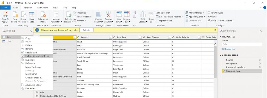This screenshot has height=98, width=267.
Task: Open Sales Channel column filter dropdown
Action: coord(169,37)
